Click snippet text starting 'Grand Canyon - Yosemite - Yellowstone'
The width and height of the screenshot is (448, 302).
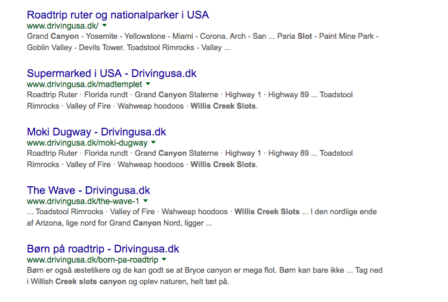203,36
